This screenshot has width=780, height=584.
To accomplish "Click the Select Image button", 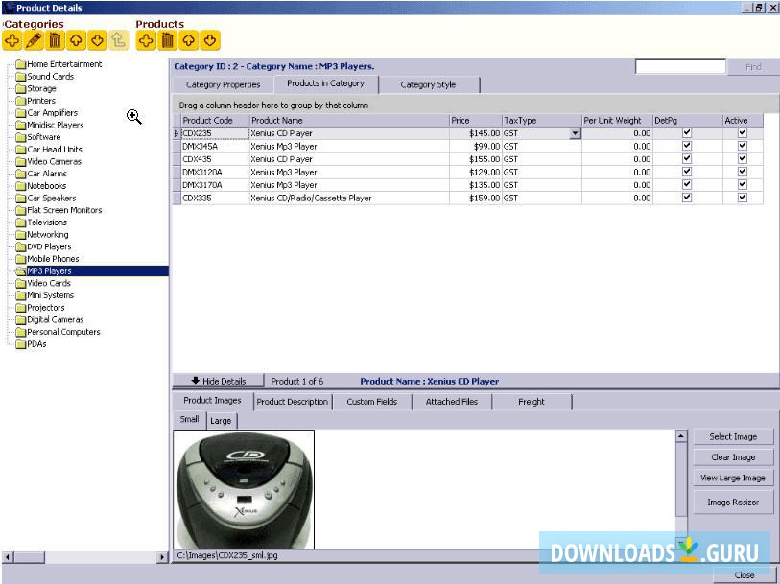I will point(733,436).
